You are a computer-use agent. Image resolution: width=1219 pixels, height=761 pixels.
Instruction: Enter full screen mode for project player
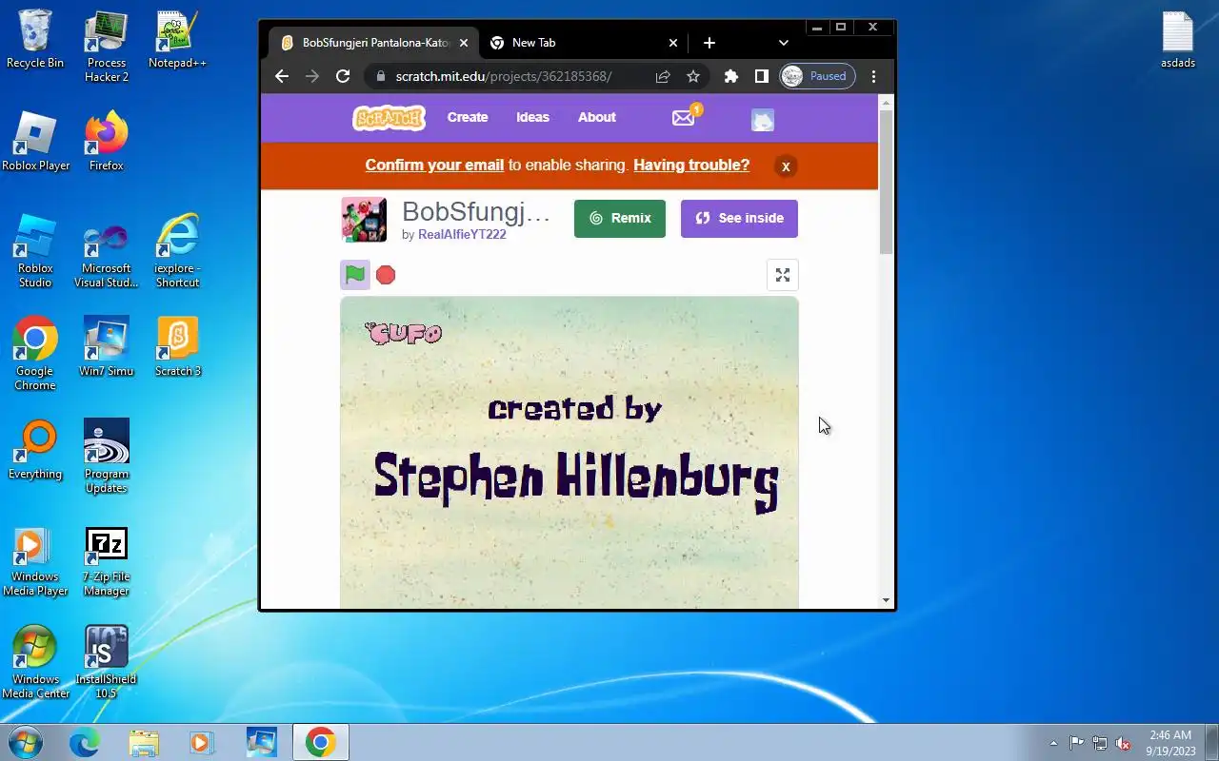783,275
